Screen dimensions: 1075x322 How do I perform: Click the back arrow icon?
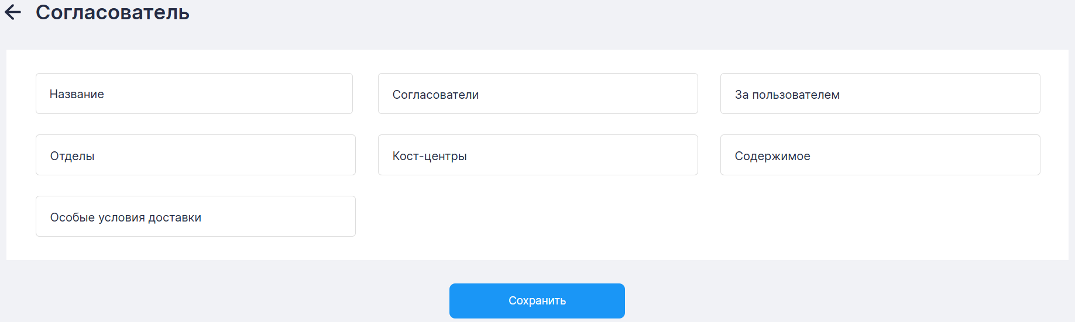13,12
